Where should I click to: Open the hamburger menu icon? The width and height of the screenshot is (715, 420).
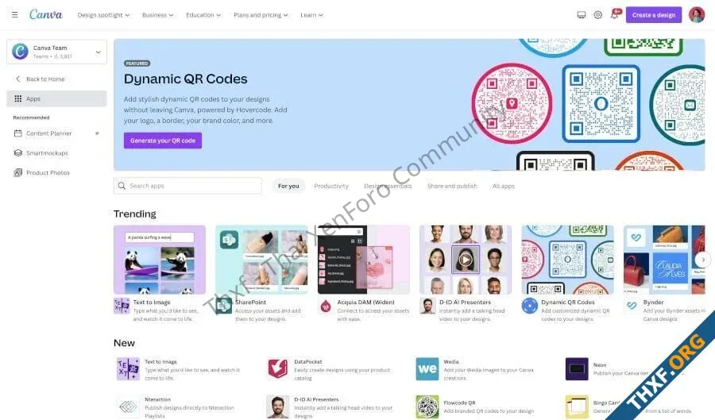14,15
